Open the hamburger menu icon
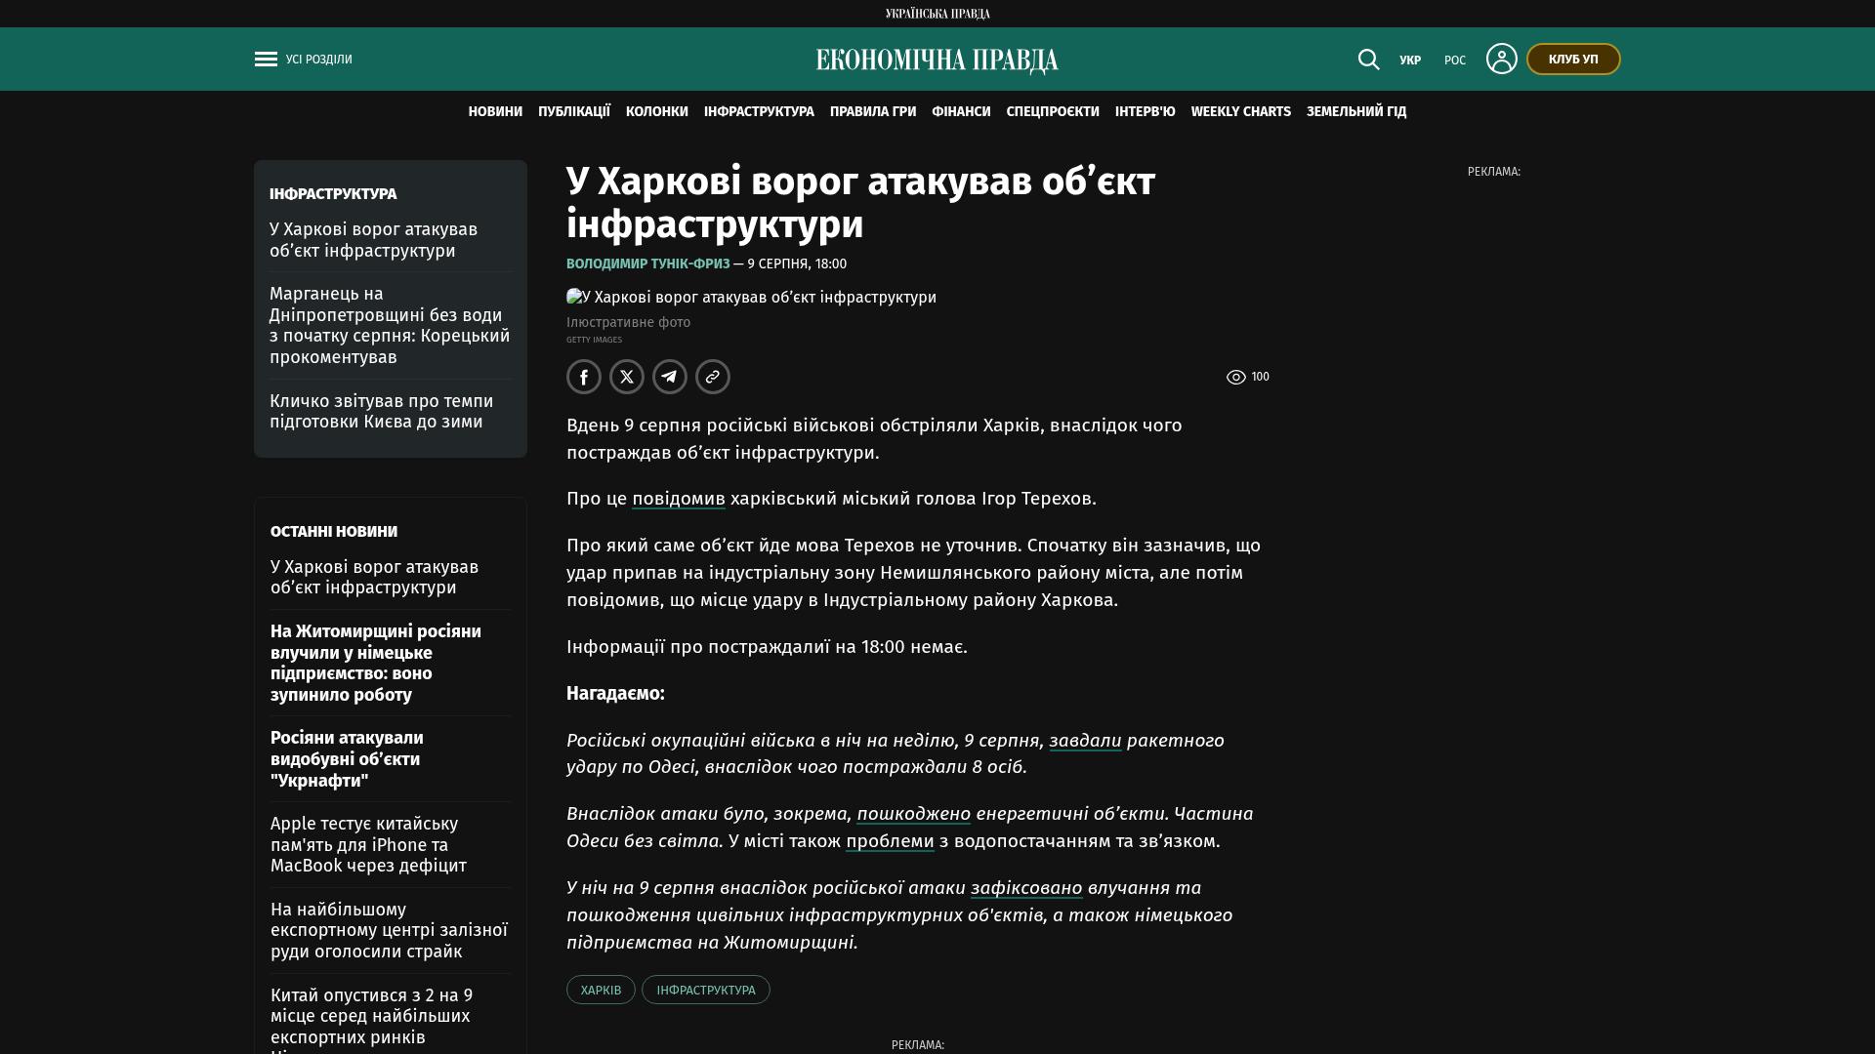Screen dimensions: 1875x1054 [266, 60]
